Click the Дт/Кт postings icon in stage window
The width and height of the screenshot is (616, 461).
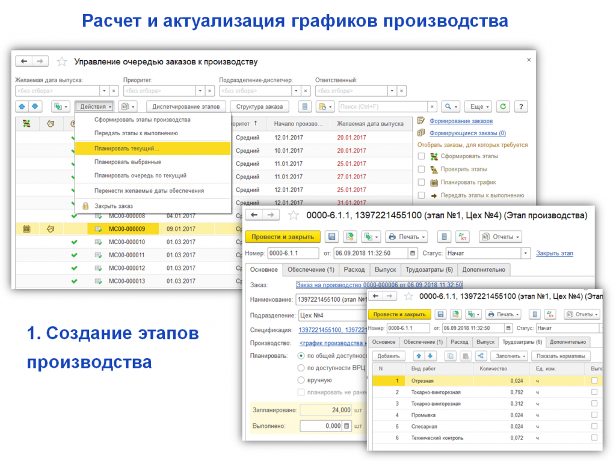(463, 237)
